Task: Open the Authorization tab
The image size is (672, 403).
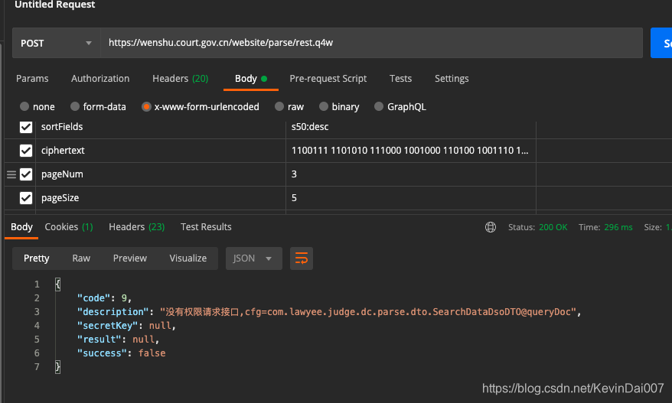Action: (100, 79)
